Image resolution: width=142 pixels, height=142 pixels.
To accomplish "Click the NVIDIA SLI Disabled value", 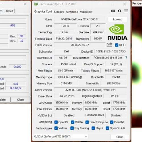I will (x=69, y=115).
